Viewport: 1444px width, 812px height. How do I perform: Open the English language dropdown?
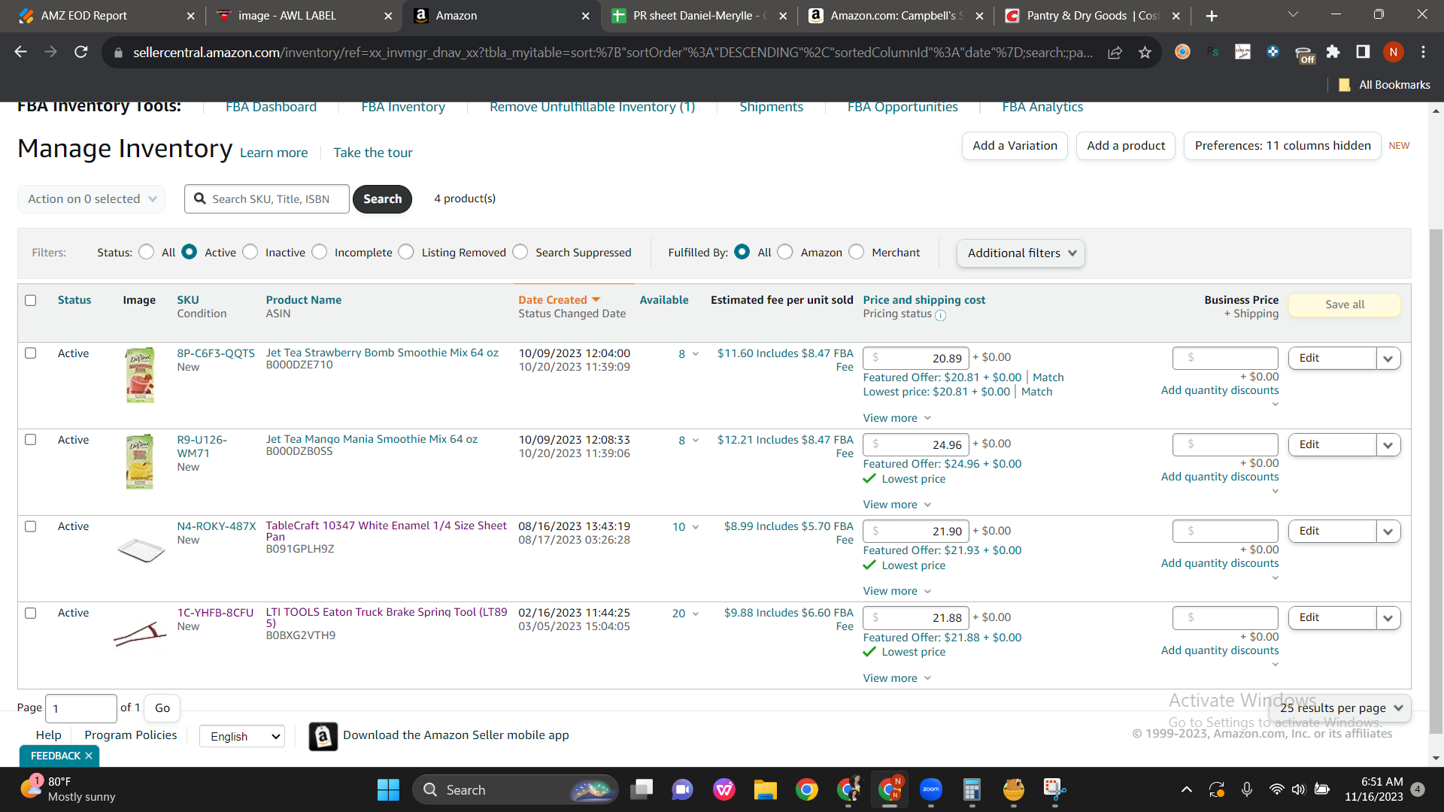[242, 737]
